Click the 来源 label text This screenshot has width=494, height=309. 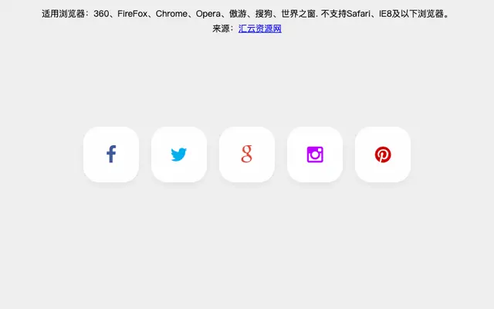pyautogui.click(x=223, y=29)
